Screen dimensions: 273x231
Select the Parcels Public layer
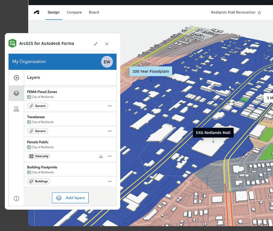pyautogui.click(x=38, y=142)
